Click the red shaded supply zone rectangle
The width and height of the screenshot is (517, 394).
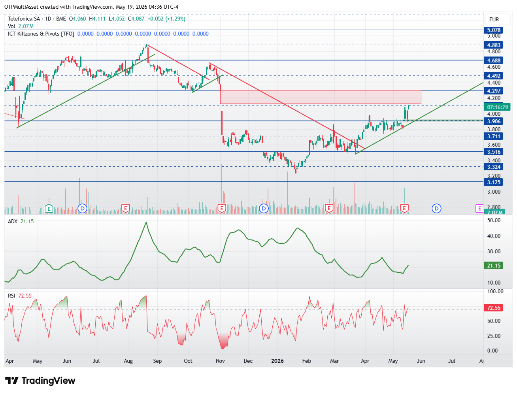tap(321, 97)
